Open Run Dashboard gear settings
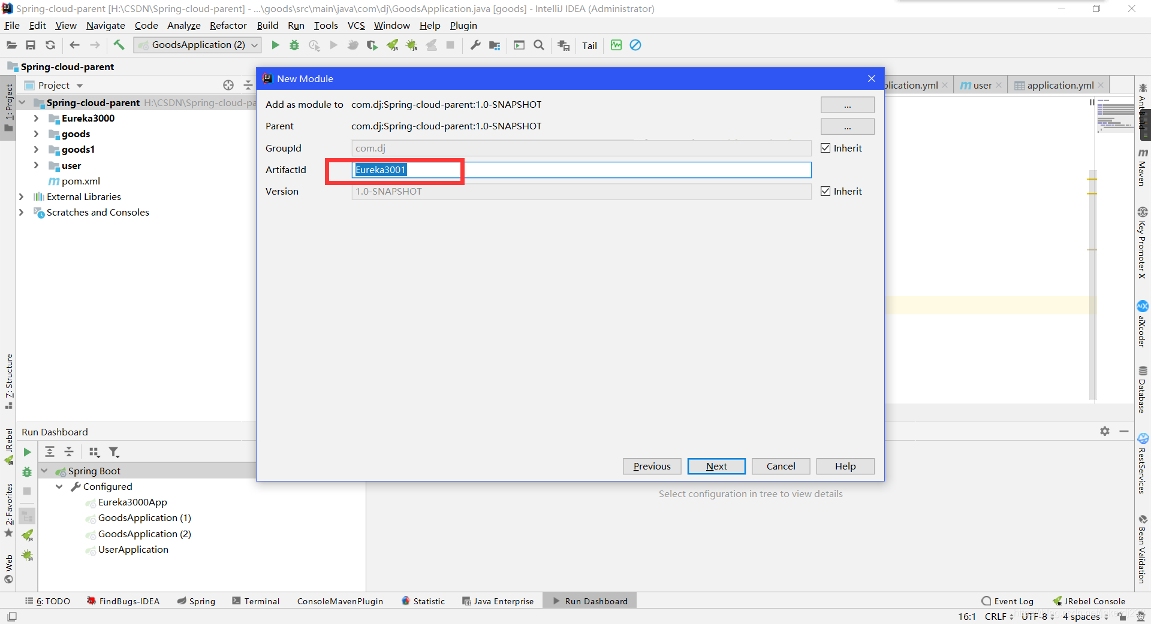 point(1105,431)
